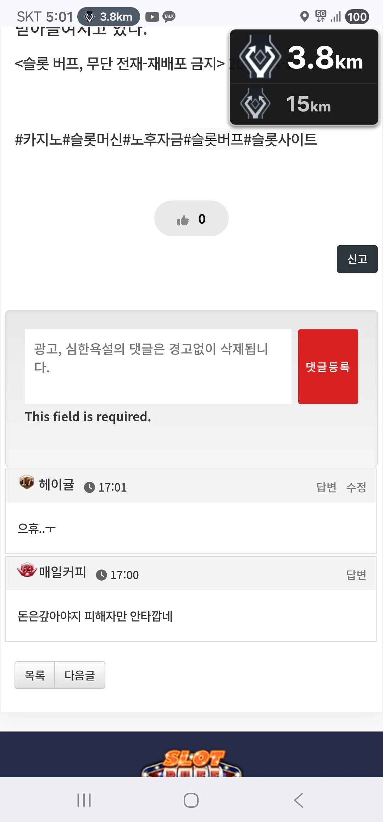Open the YouTube status bar notification icon
This screenshot has height=822, width=383.
152,17
